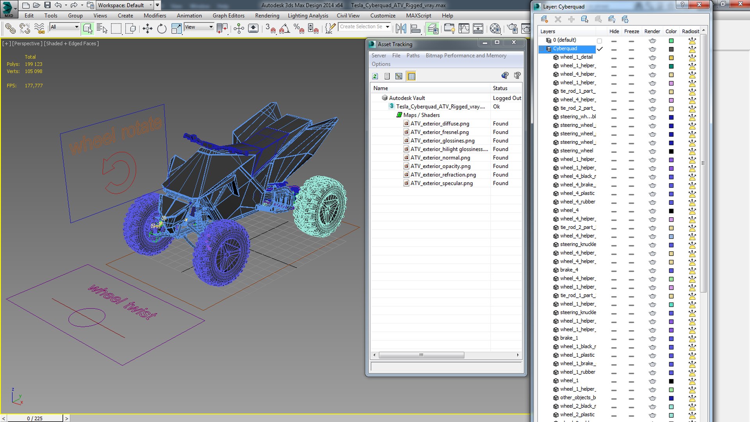Toggle the Manage Layers icon
Viewport: 750px width, 422px height.
tap(432, 29)
